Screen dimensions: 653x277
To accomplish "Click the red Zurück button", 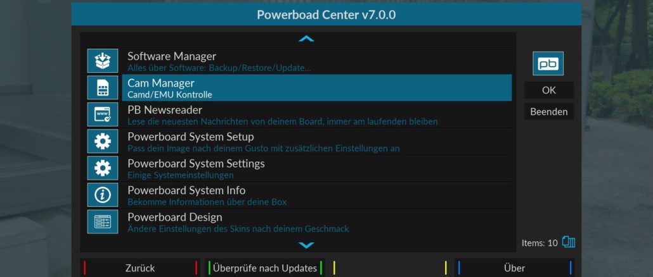I will click(x=140, y=268).
